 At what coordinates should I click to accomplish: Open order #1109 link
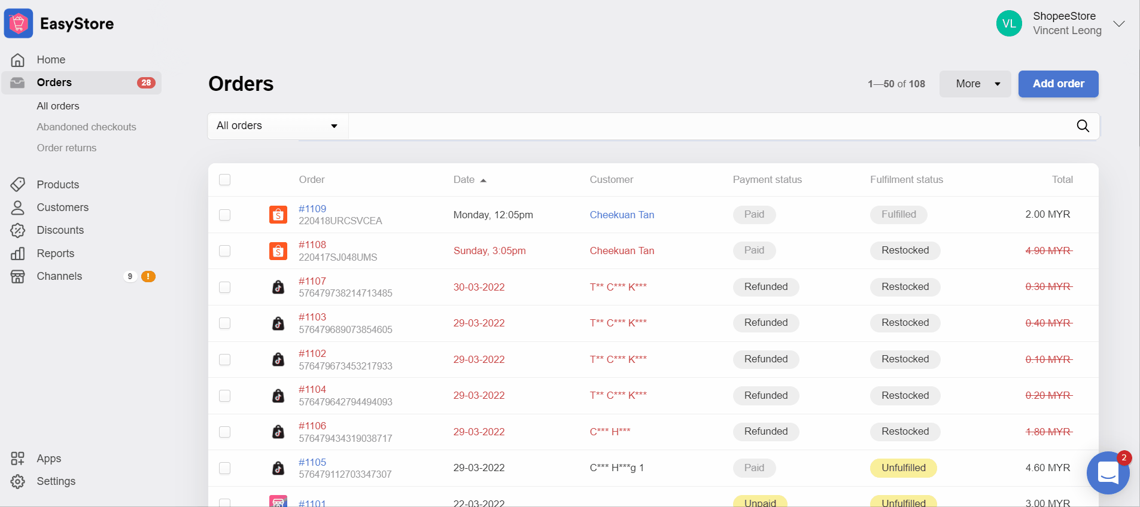pyautogui.click(x=312, y=209)
